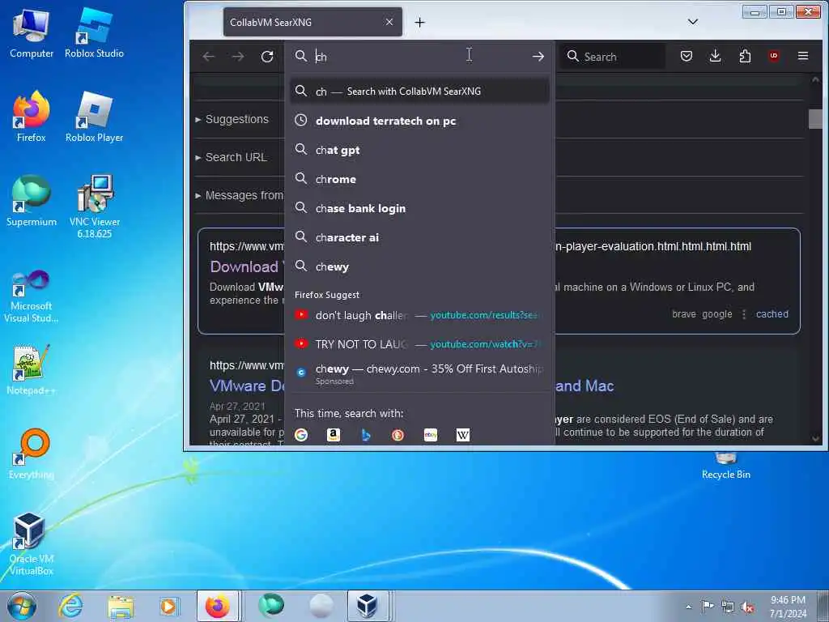Viewport: 829px width, 622px height.
Task: Expand the Suggestions section
Action: 232,120
